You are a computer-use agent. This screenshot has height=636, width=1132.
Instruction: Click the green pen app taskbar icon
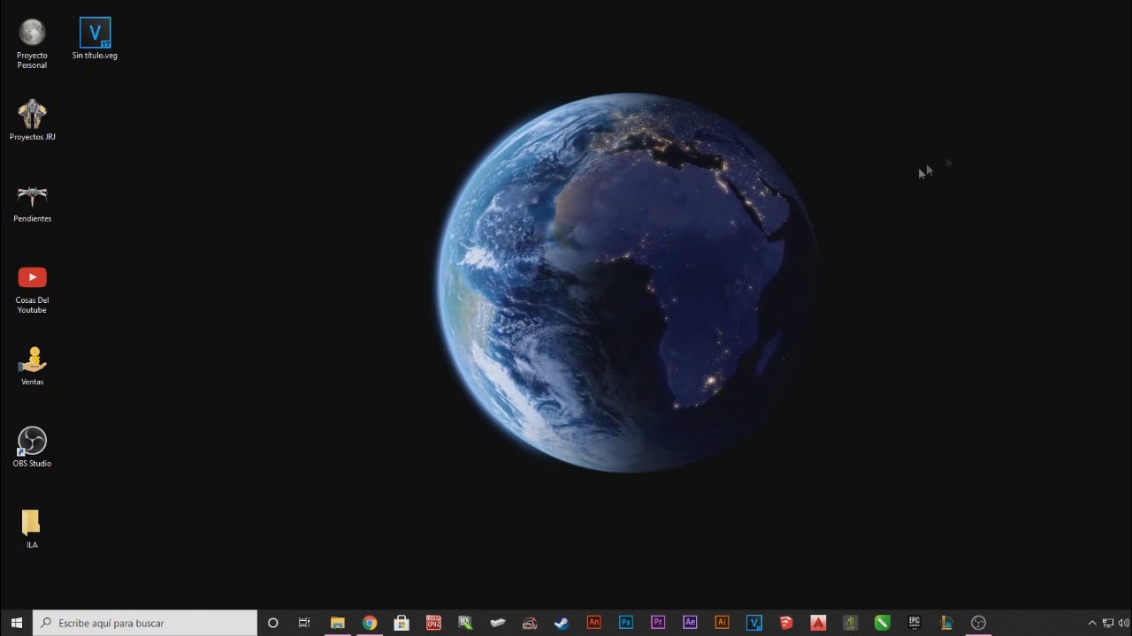pyautogui.click(x=883, y=623)
